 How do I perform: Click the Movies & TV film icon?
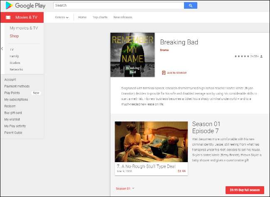(x=8, y=17)
